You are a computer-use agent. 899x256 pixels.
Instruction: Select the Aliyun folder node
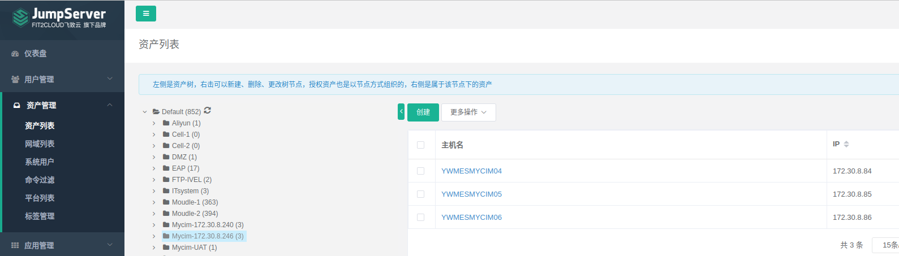click(186, 123)
